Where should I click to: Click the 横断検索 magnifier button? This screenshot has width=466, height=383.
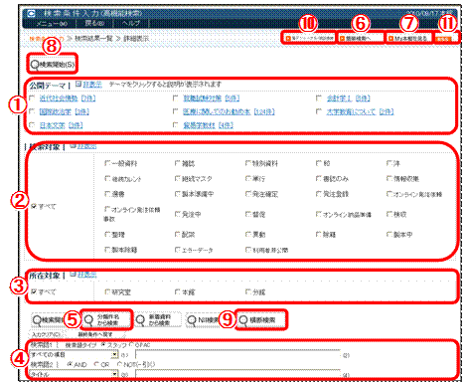pyautogui.click(x=261, y=320)
